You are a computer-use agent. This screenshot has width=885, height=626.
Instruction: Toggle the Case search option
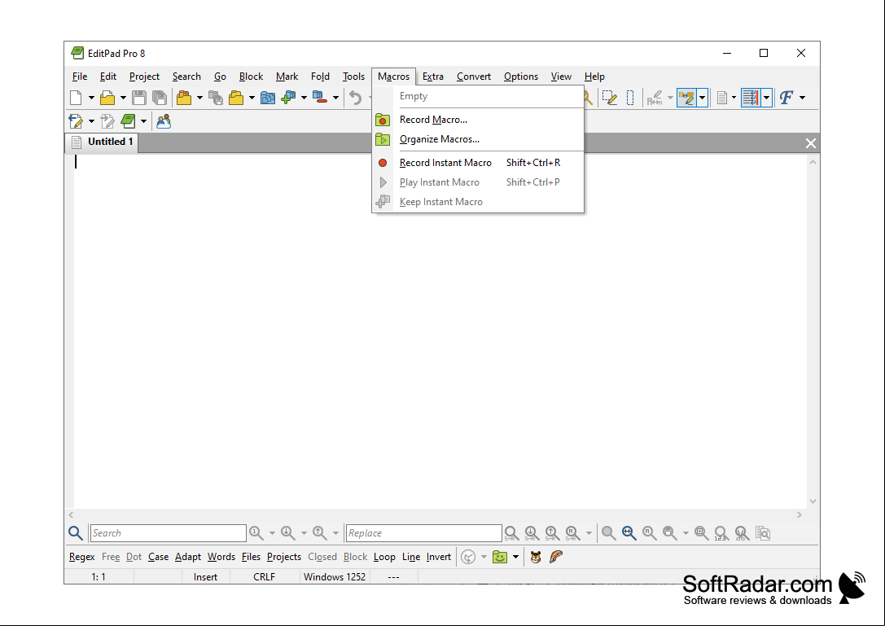click(x=159, y=557)
